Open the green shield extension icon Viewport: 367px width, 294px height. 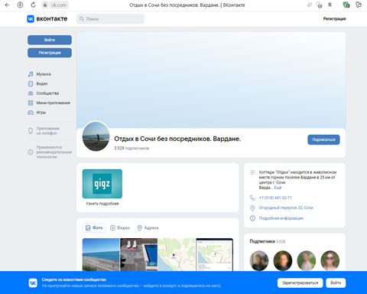coord(346,5)
